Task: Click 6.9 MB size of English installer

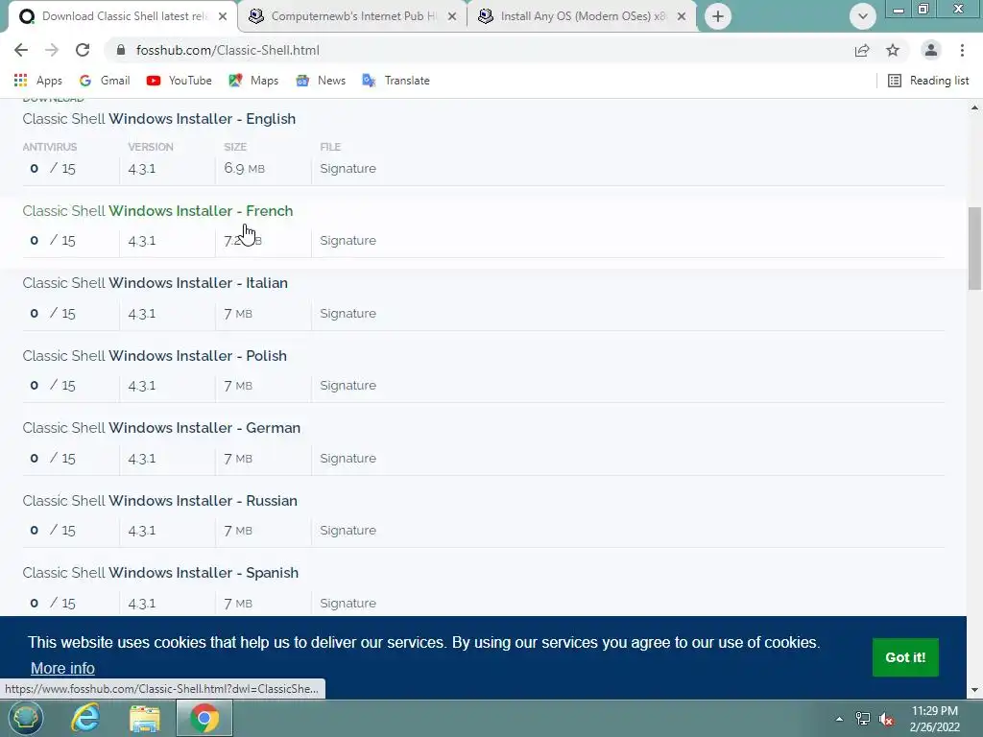Action: (245, 169)
